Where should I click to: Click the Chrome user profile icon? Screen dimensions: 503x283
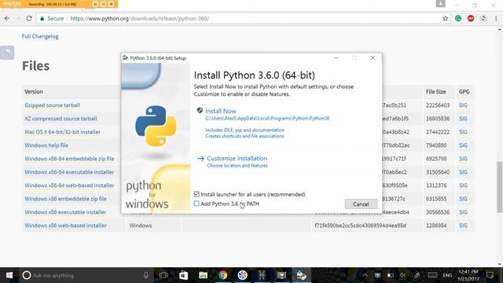(440, 3)
